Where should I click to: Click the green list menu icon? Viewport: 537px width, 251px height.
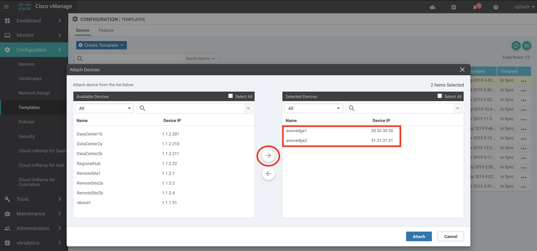pos(527,45)
